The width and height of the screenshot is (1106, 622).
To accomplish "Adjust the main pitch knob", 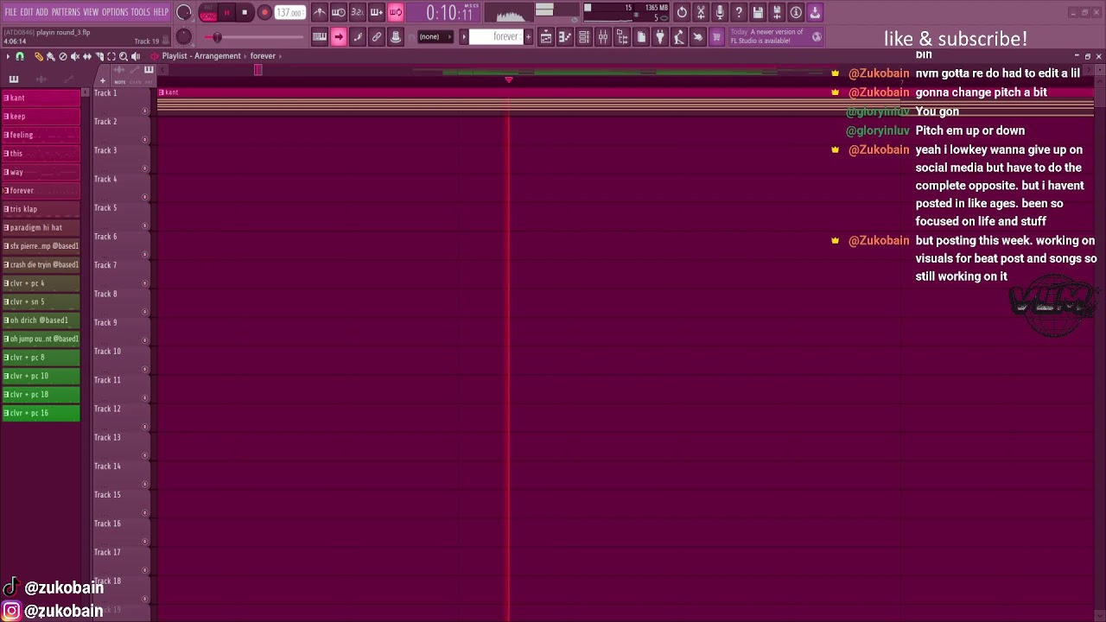I will pos(184,36).
